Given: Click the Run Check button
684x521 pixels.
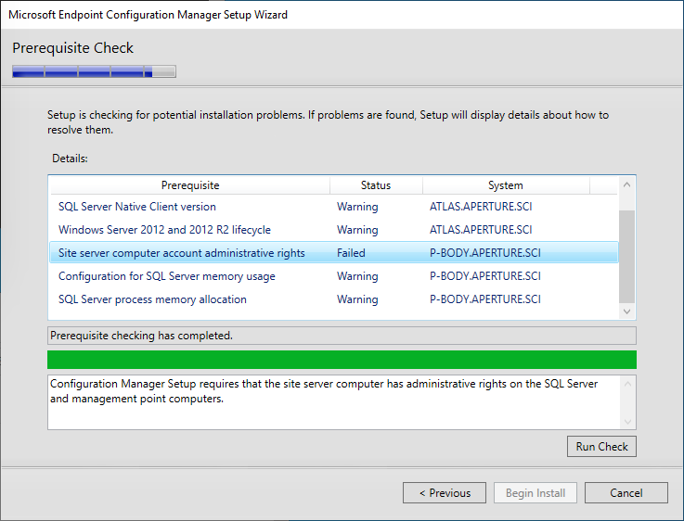Looking at the screenshot, I should click(601, 447).
